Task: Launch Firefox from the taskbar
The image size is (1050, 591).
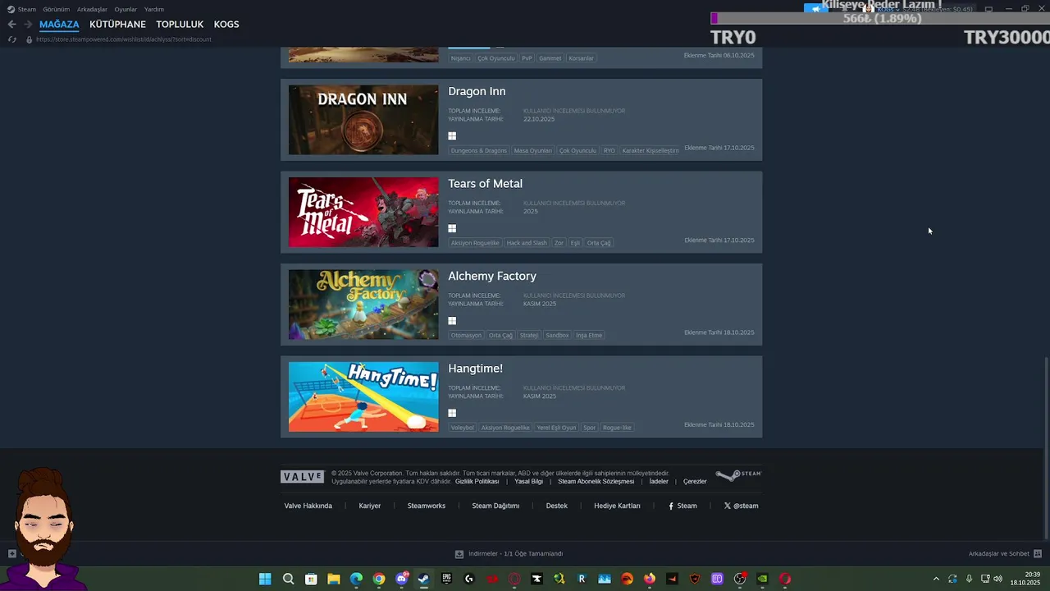Action: click(650, 579)
